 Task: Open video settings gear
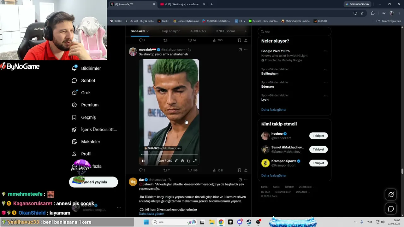(x=182, y=161)
